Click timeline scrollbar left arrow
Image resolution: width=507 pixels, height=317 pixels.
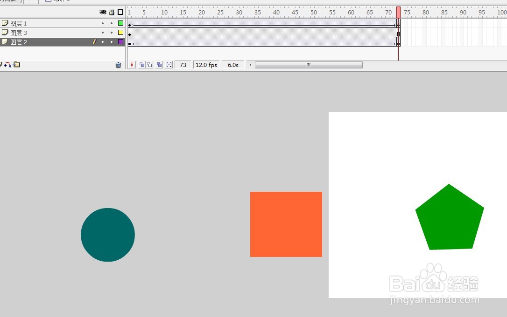250,65
